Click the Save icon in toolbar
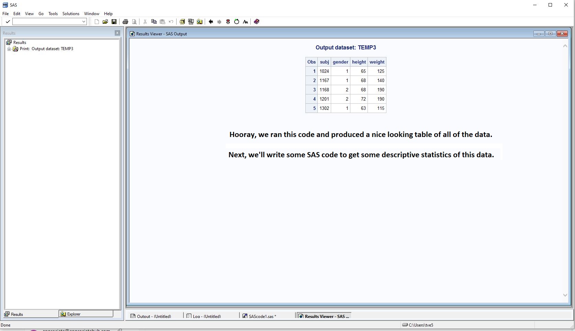The image size is (575, 331). [114, 22]
